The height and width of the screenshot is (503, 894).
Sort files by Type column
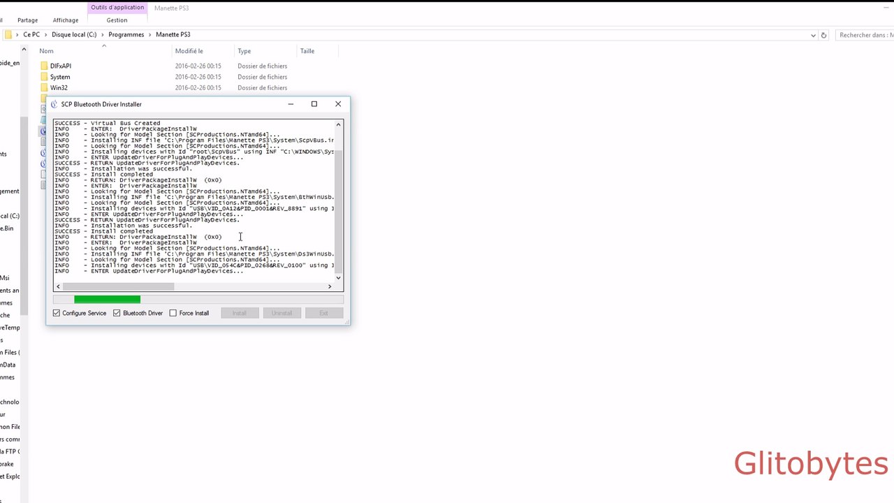tap(244, 51)
